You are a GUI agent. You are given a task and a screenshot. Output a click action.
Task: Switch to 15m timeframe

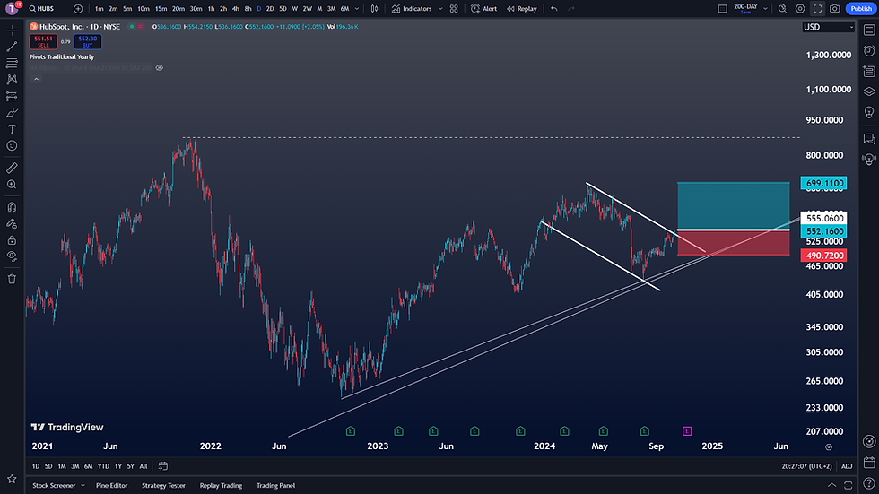[161, 8]
